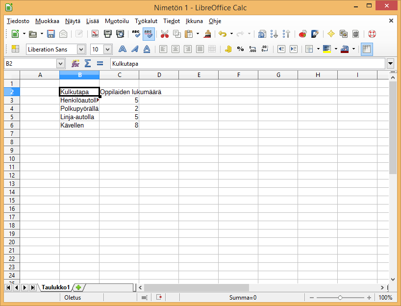Toggle bold text formatting

[x=123, y=49]
